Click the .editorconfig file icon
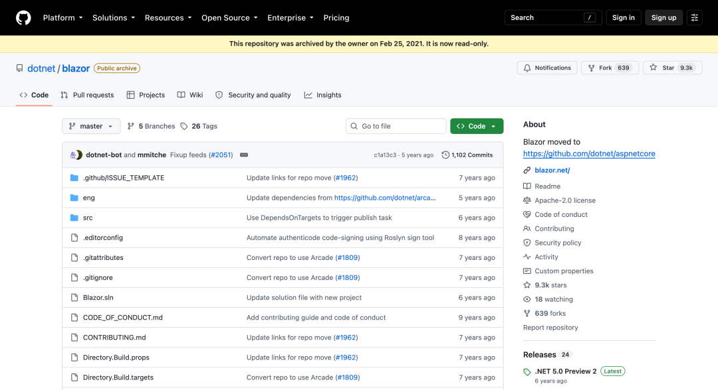Image resolution: width=718 pixels, height=390 pixels. [x=74, y=237]
